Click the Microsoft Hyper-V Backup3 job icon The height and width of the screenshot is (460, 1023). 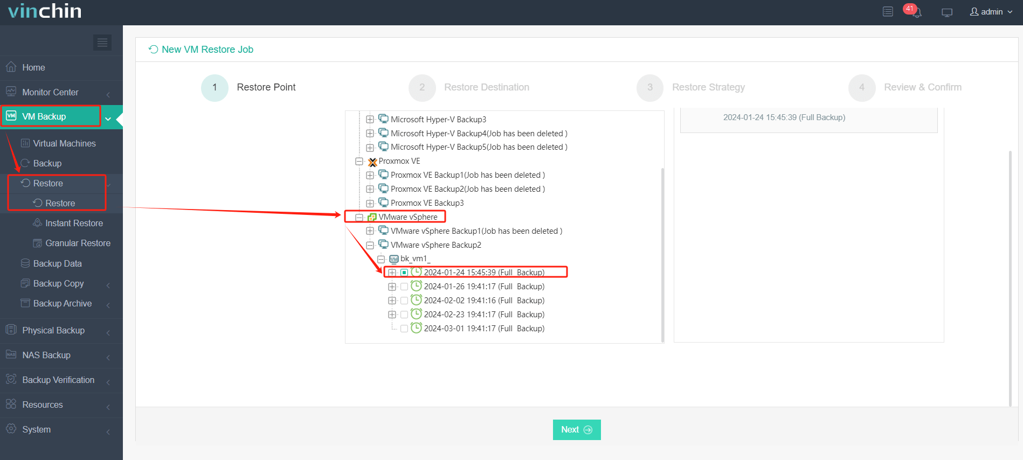[383, 119]
